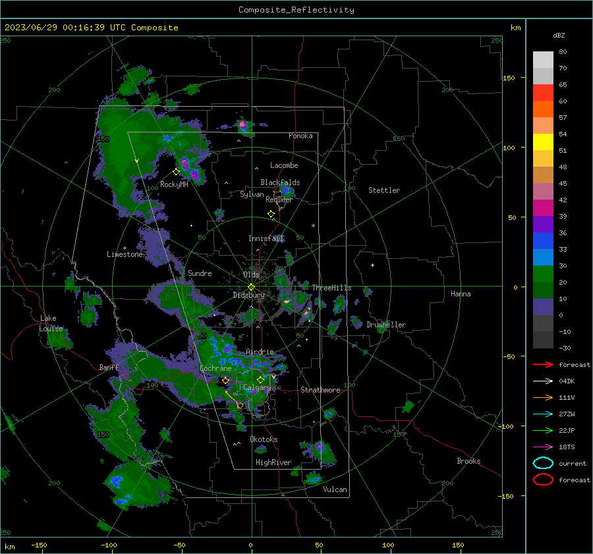Click the dBZ legend heading
This screenshot has height=554, width=593.
(x=559, y=35)
